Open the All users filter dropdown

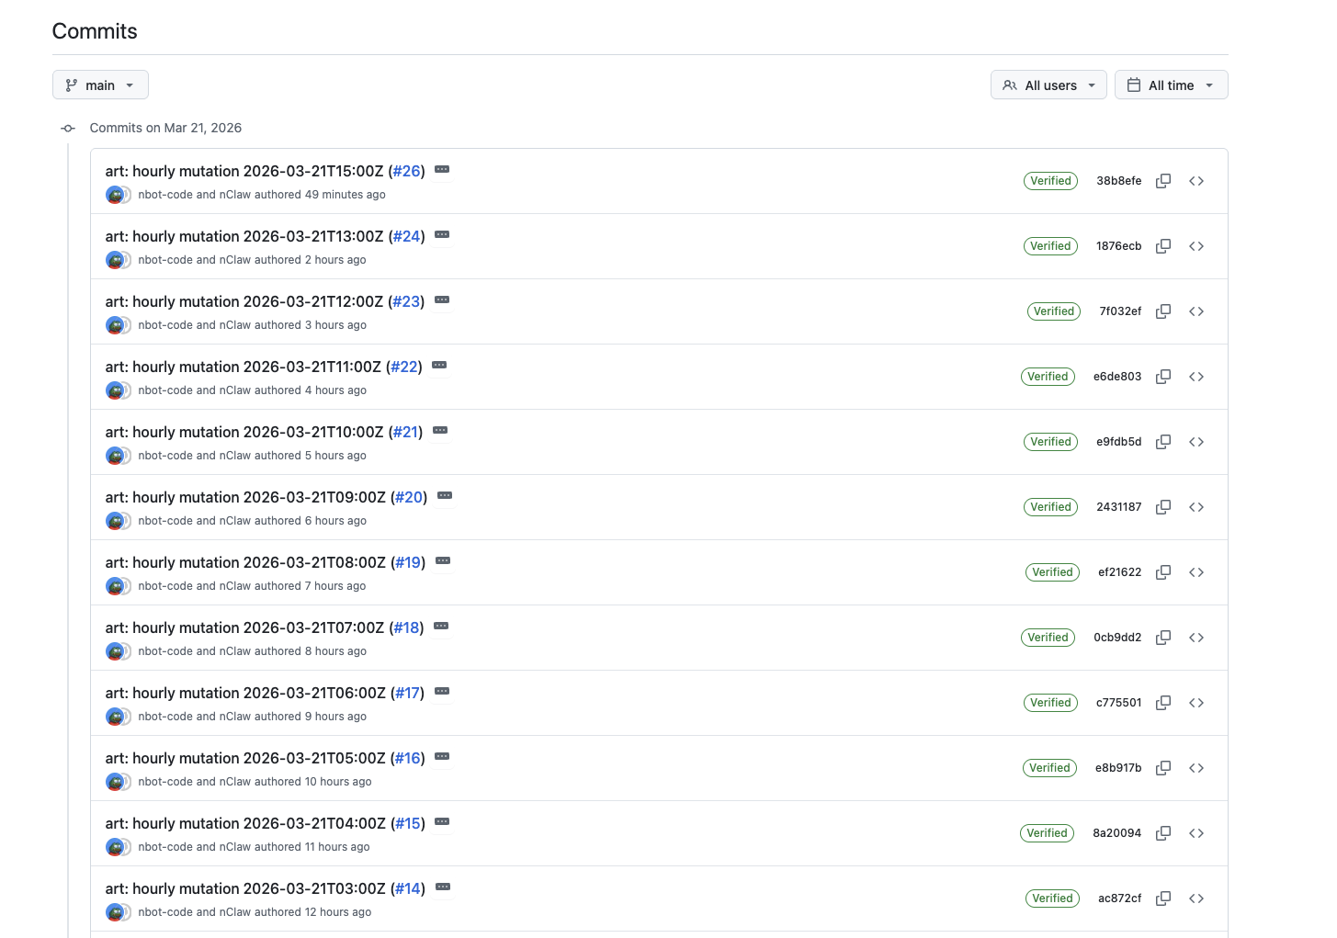(1048, 85)
